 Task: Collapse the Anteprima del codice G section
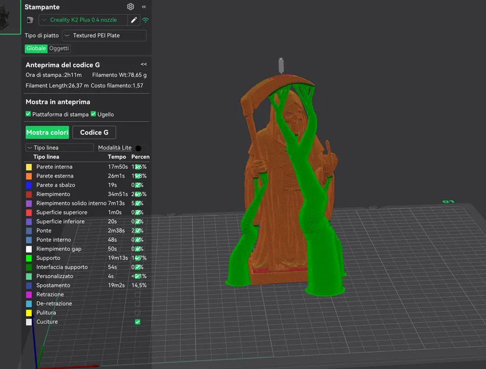point(143,64)
